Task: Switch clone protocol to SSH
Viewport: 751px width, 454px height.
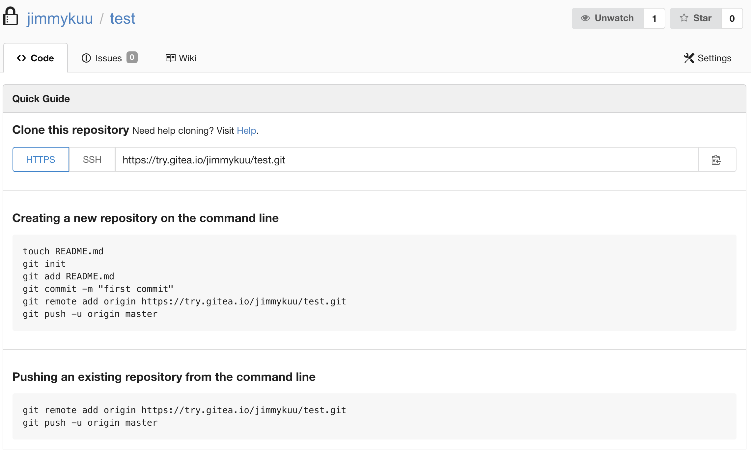Action: click(92, 160)
